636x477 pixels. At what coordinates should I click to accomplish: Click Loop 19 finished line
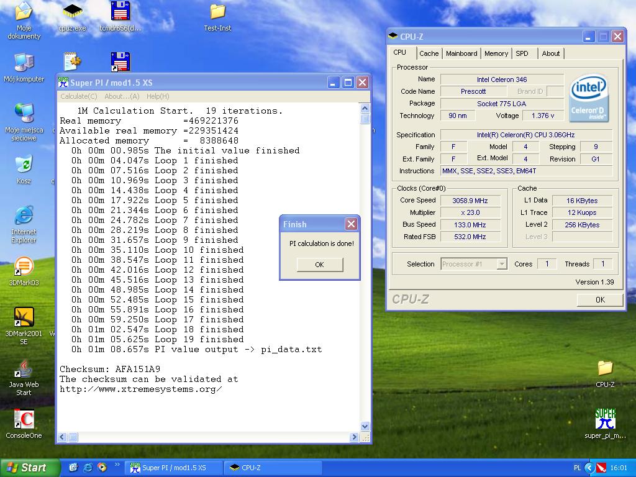(157, 340)
